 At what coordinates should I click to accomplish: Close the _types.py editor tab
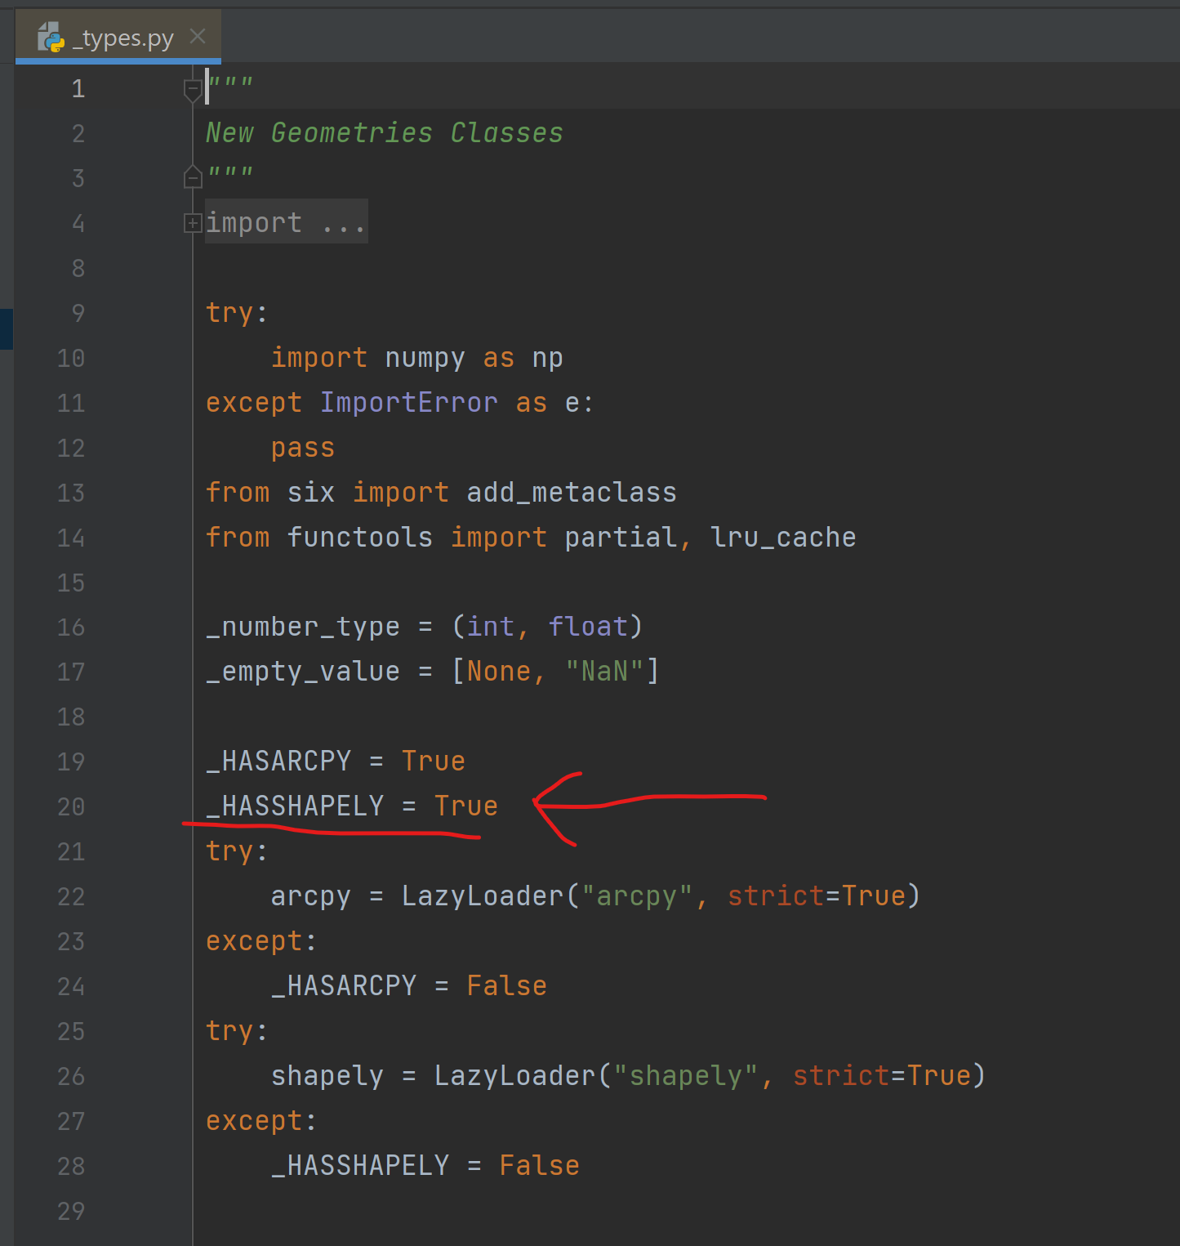pos(197,36)
